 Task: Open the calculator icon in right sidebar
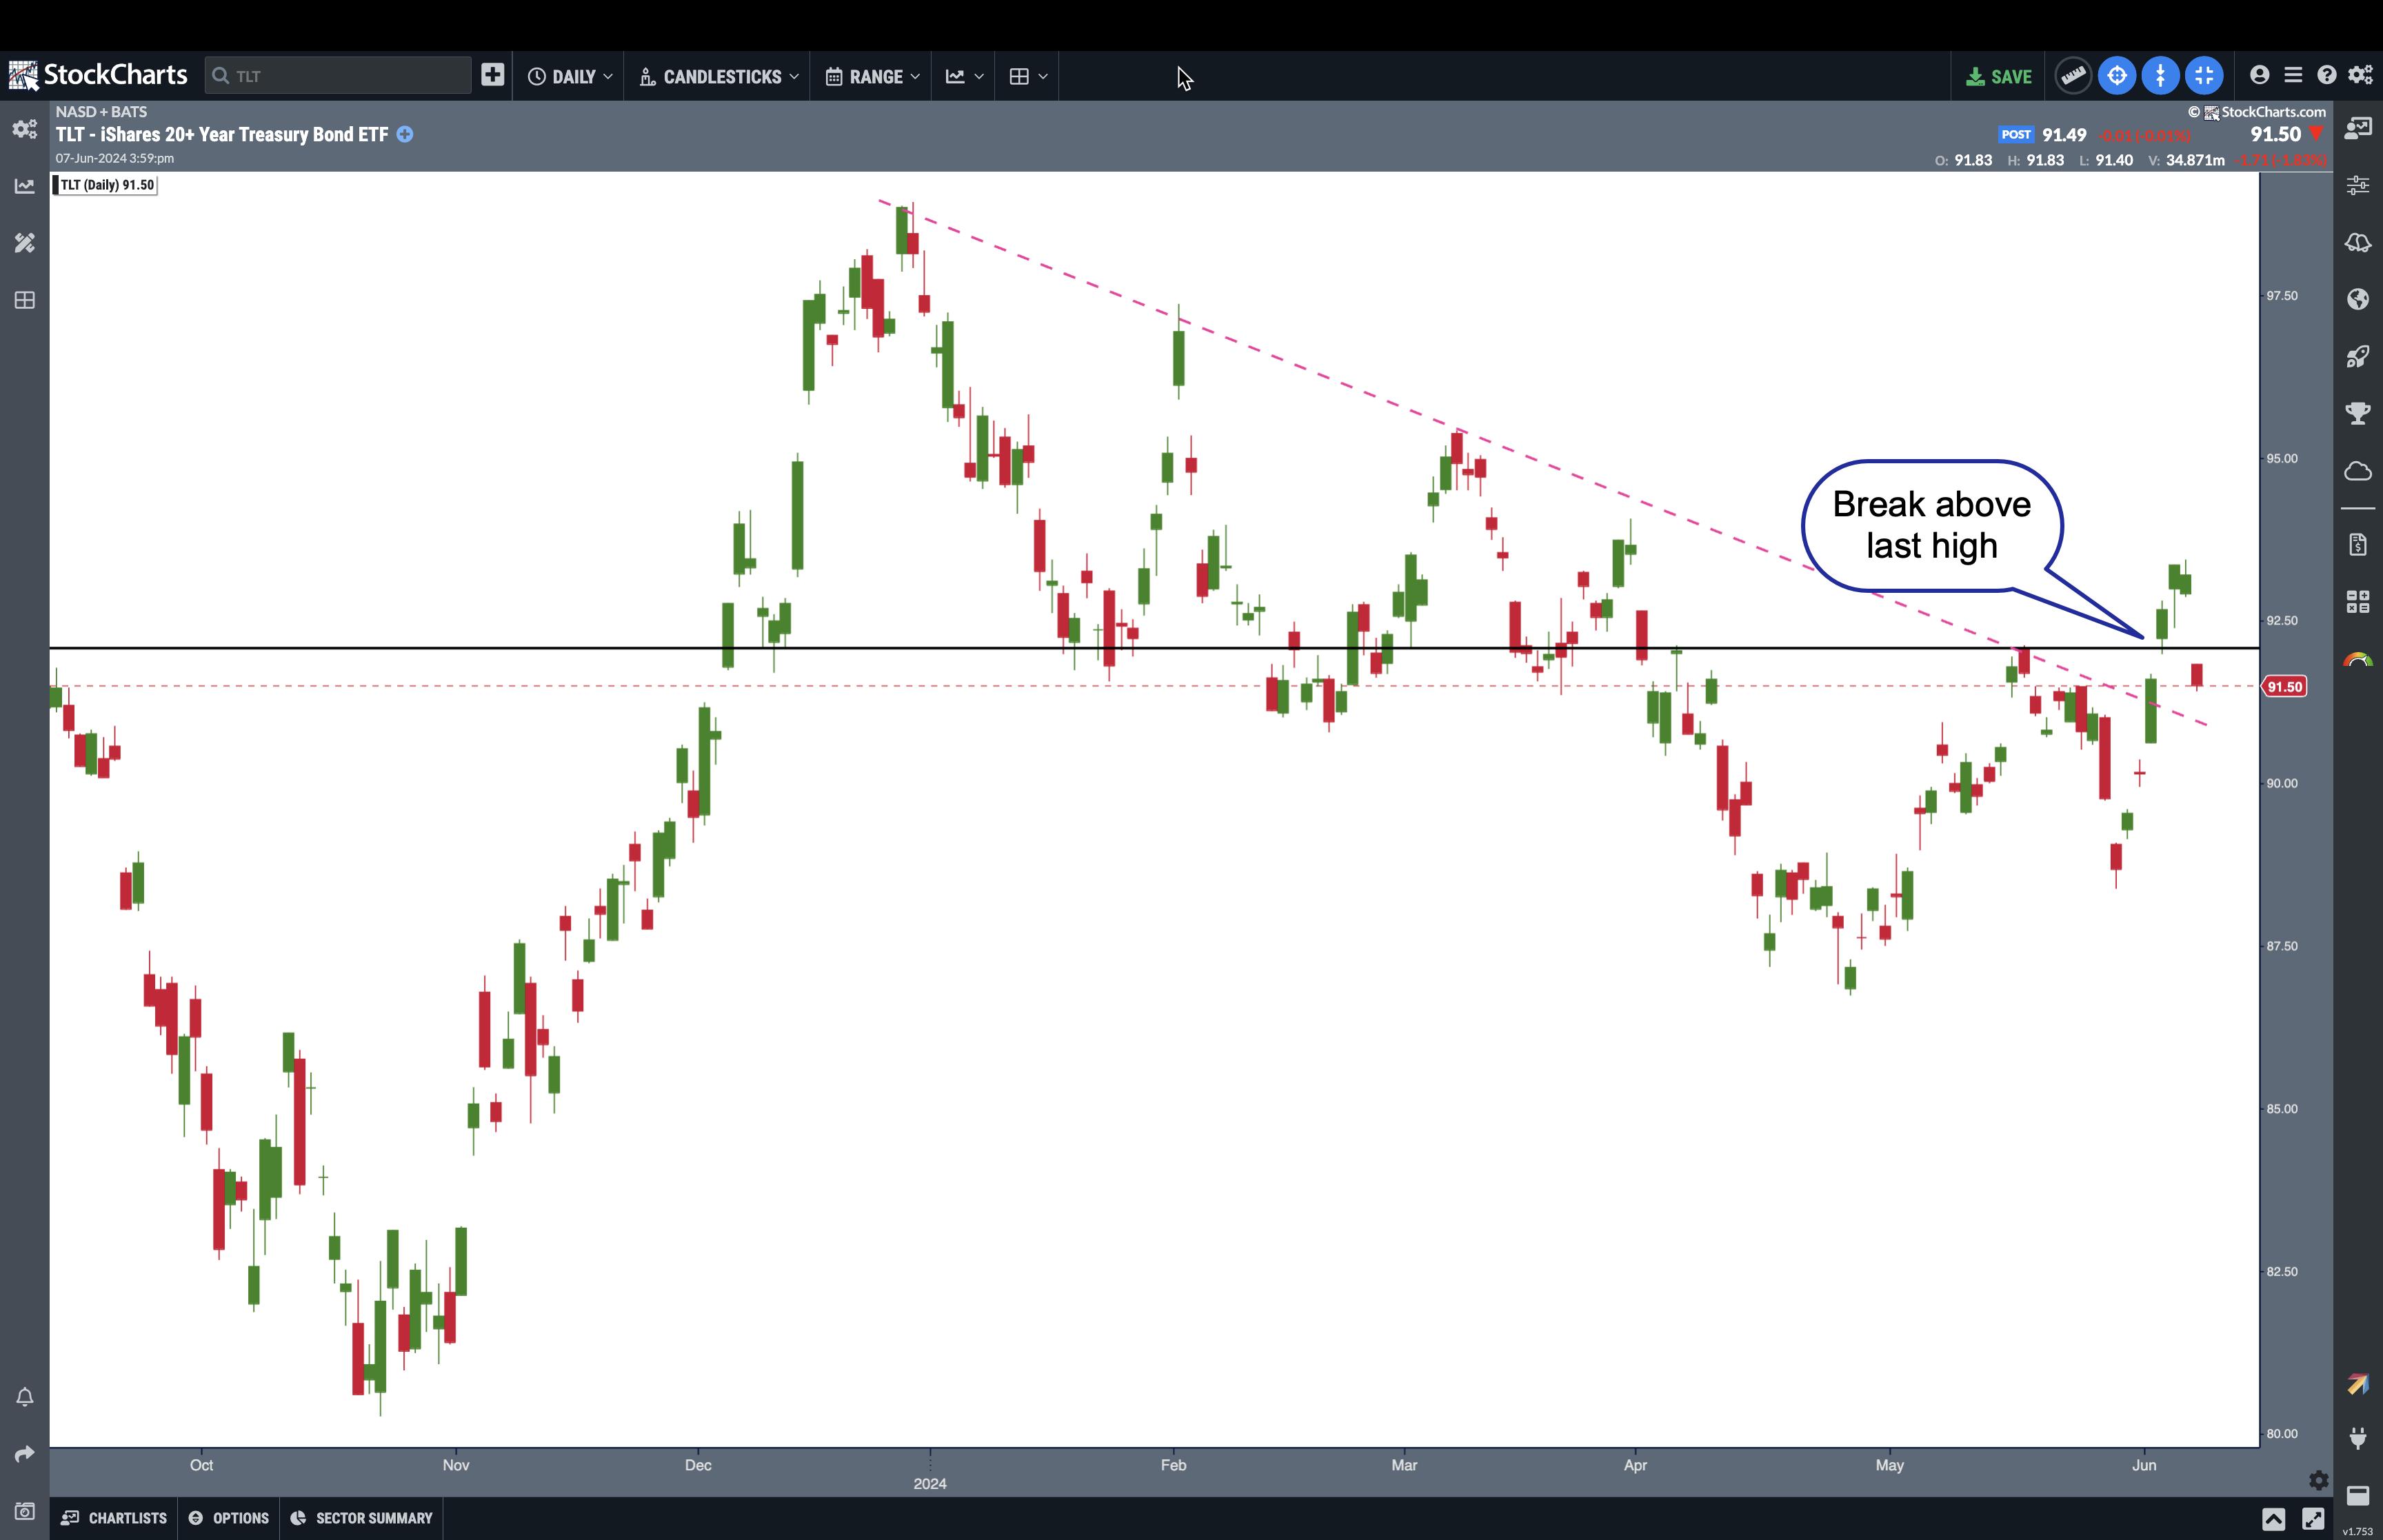click(x=2357, y=601)
